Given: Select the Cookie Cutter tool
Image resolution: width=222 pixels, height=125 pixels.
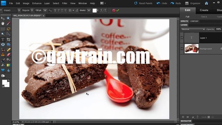Looking at the screenshot, I should (3, 44).
